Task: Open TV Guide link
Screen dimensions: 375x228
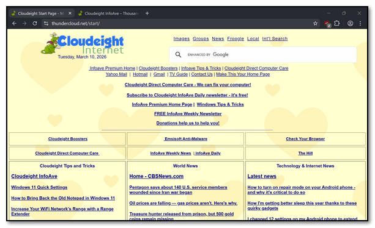Action: tap(179, 74)
